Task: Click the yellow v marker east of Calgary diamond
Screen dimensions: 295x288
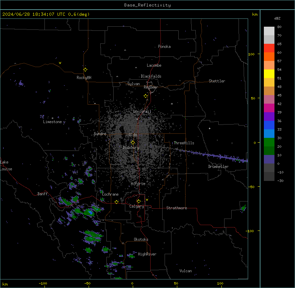Action: point(147,200)
